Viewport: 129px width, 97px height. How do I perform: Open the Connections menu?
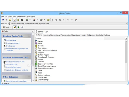(x=21, y=17)
